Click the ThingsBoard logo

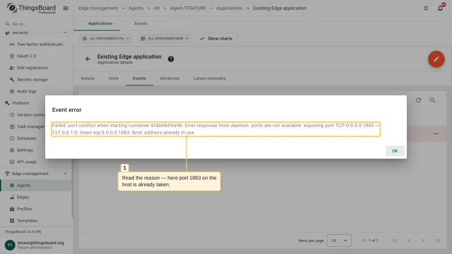(31, 8)
